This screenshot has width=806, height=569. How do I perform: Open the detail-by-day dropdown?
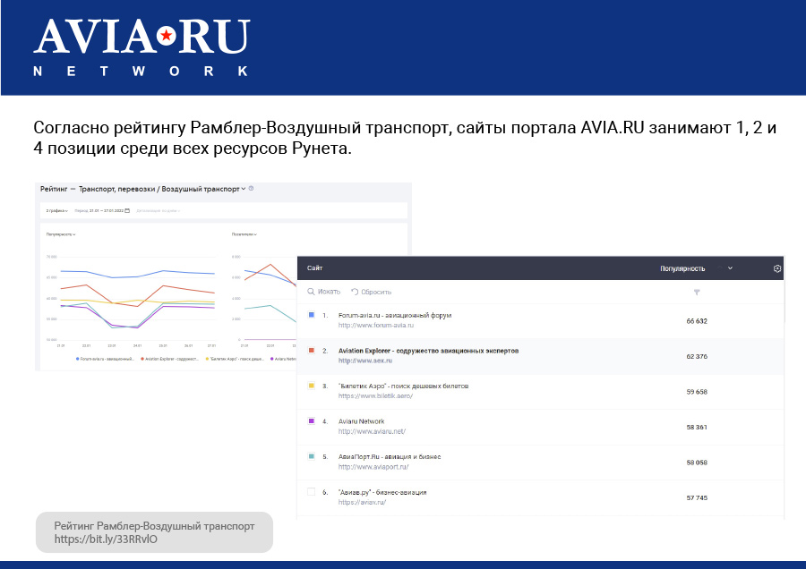coord(158,210)
